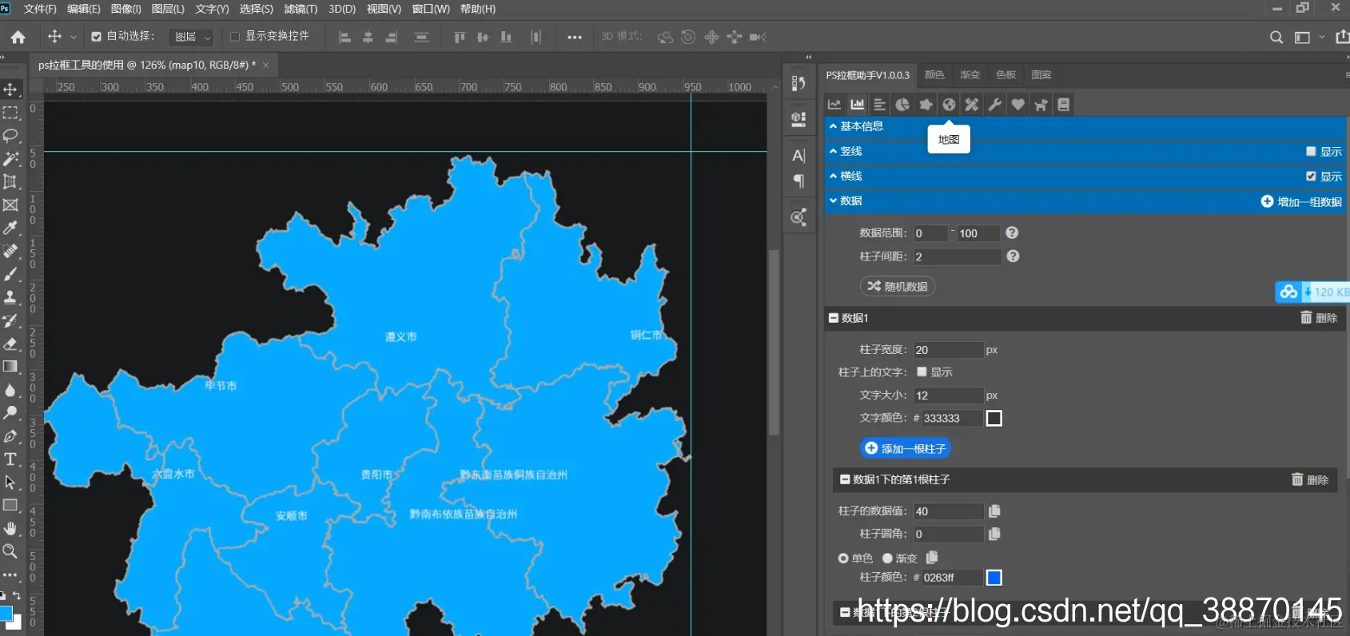The width and height of the screenshot is (1350, 636).
Task: Open the 图层 auto-select dropdown
Action: coord(192,37)
